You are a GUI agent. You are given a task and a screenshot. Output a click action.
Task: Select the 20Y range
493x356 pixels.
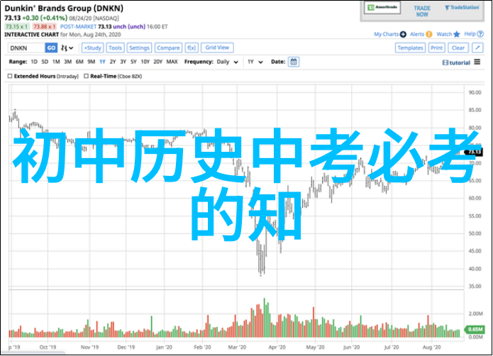coord(158,62)
